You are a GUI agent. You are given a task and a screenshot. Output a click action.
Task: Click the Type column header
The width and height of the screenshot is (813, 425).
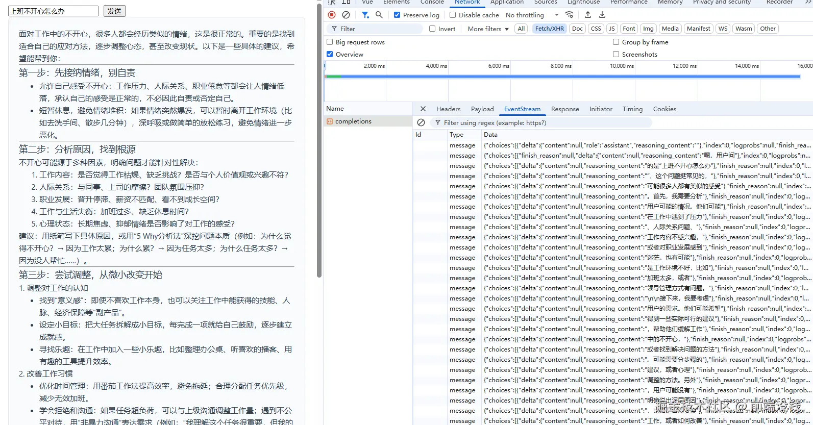[464, 135]
